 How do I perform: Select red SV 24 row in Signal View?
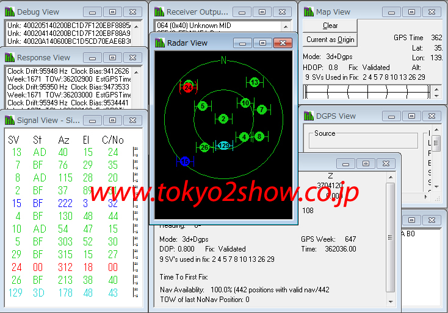(73, 267)
